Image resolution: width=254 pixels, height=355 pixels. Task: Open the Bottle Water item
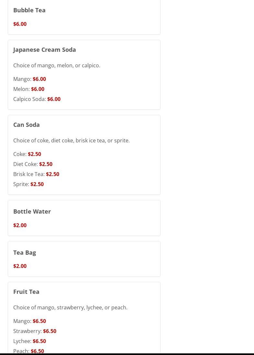[x=32, y=211]
